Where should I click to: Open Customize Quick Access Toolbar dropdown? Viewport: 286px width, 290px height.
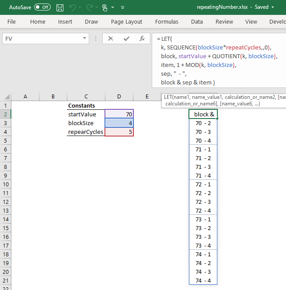pyautogui.click(x=122, y=7)
